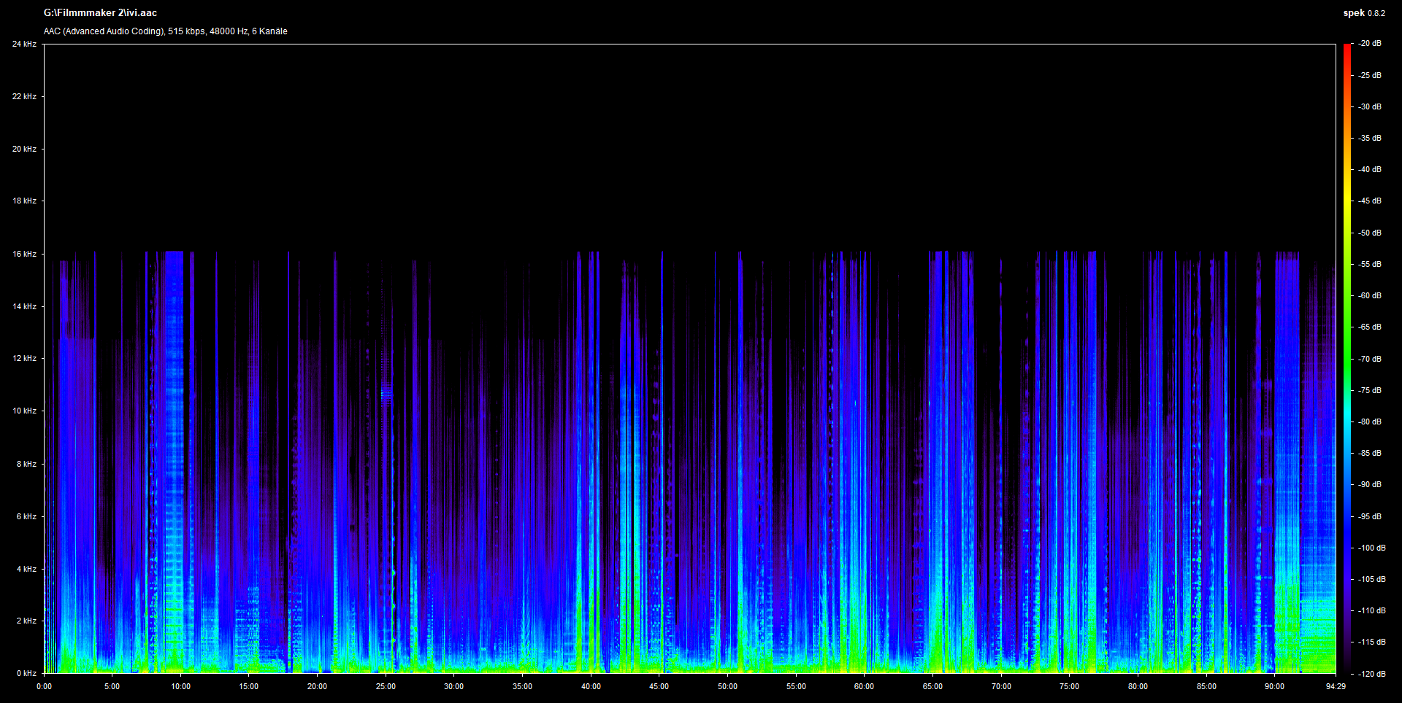Image resolution: width=1402 pixels, height=703 pixels.
Task: Click the 10 kHz frequency axis label
Action: click(x=24, y=411)
